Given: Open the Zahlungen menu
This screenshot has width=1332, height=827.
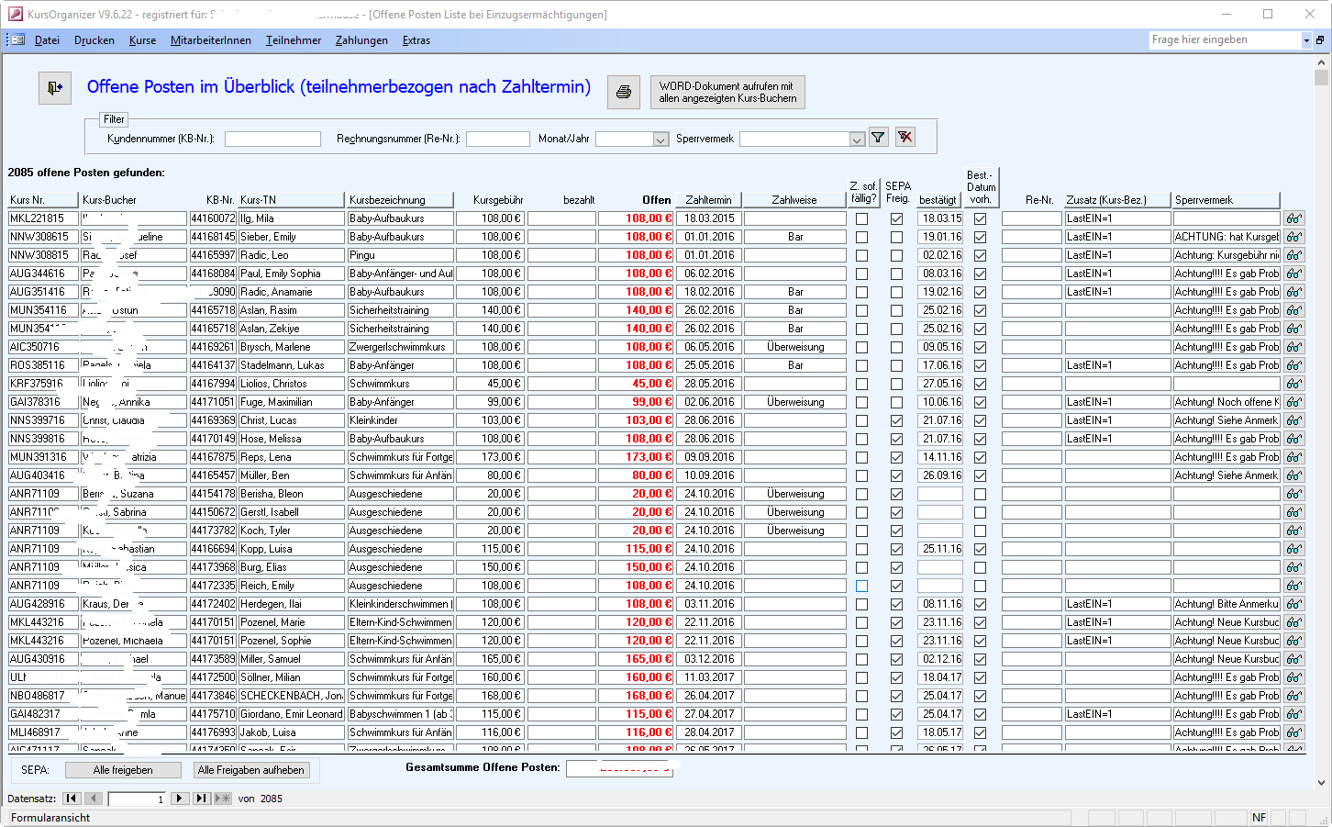Looking at the screenshot, I should [x=361, y=40].
